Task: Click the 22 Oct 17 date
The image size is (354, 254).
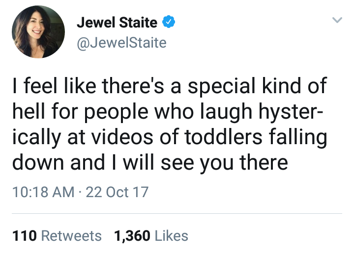Action: coord(117,191)
